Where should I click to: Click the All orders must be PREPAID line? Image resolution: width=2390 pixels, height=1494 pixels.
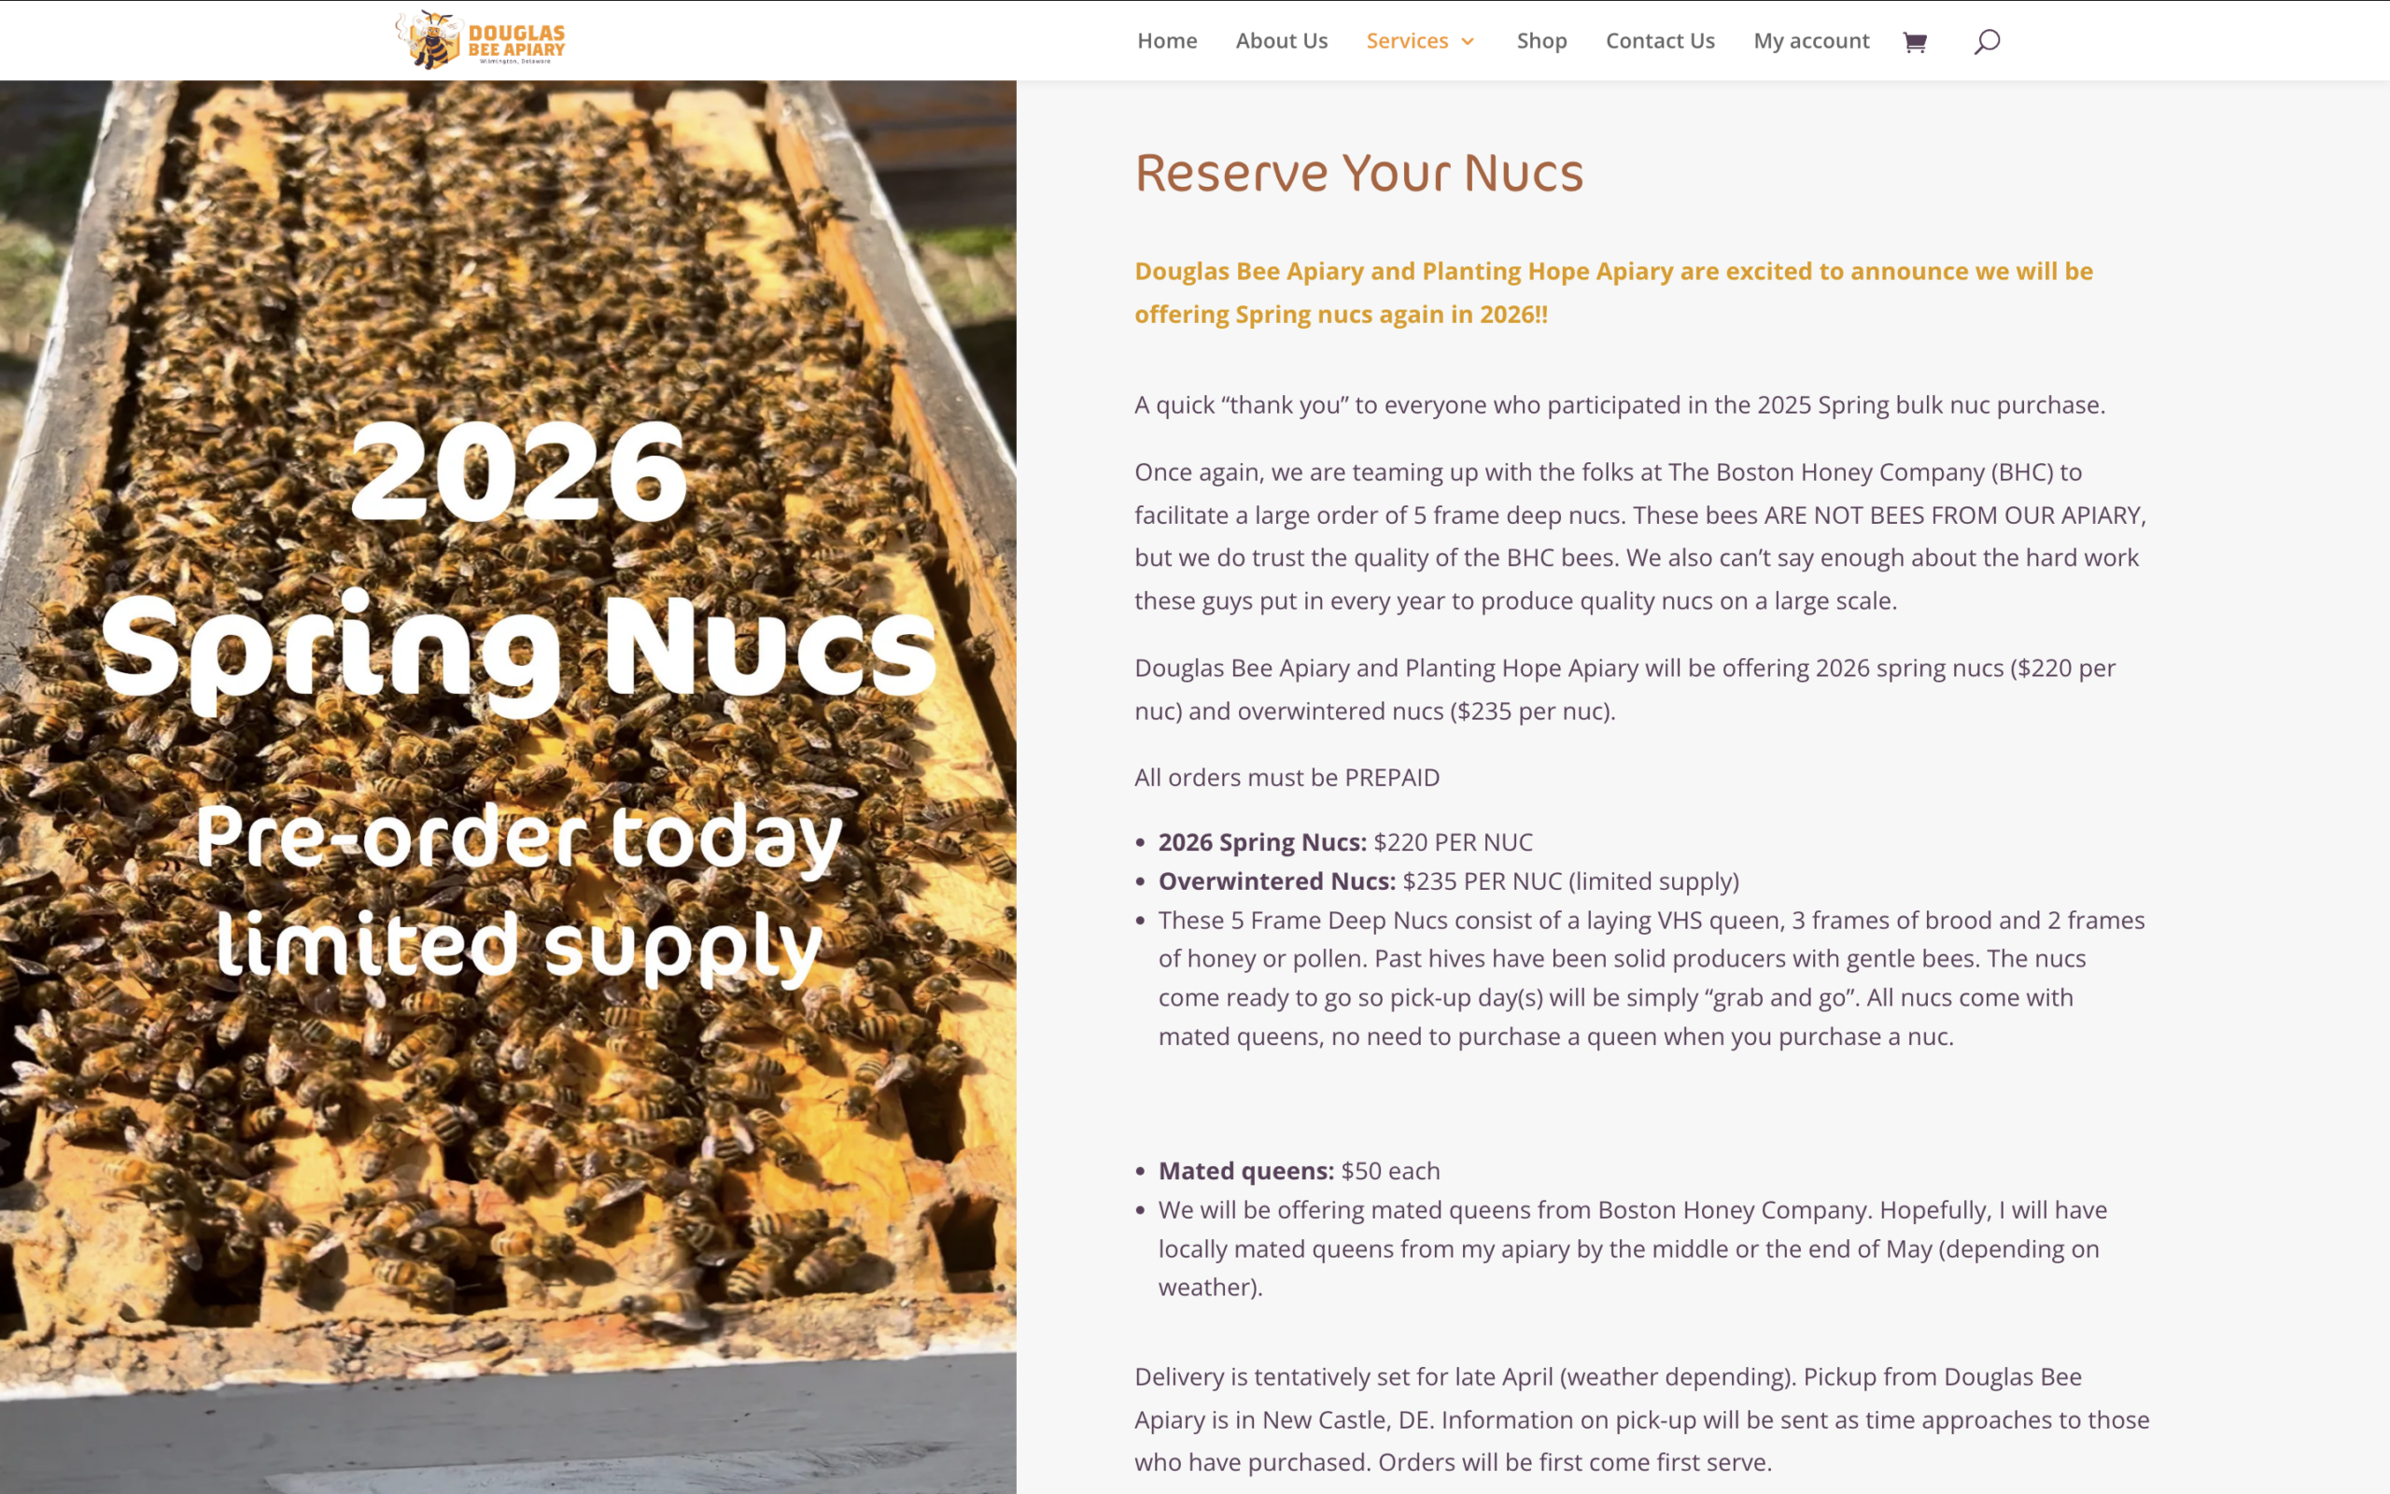pyautogui.click(x=1286, y=778)
